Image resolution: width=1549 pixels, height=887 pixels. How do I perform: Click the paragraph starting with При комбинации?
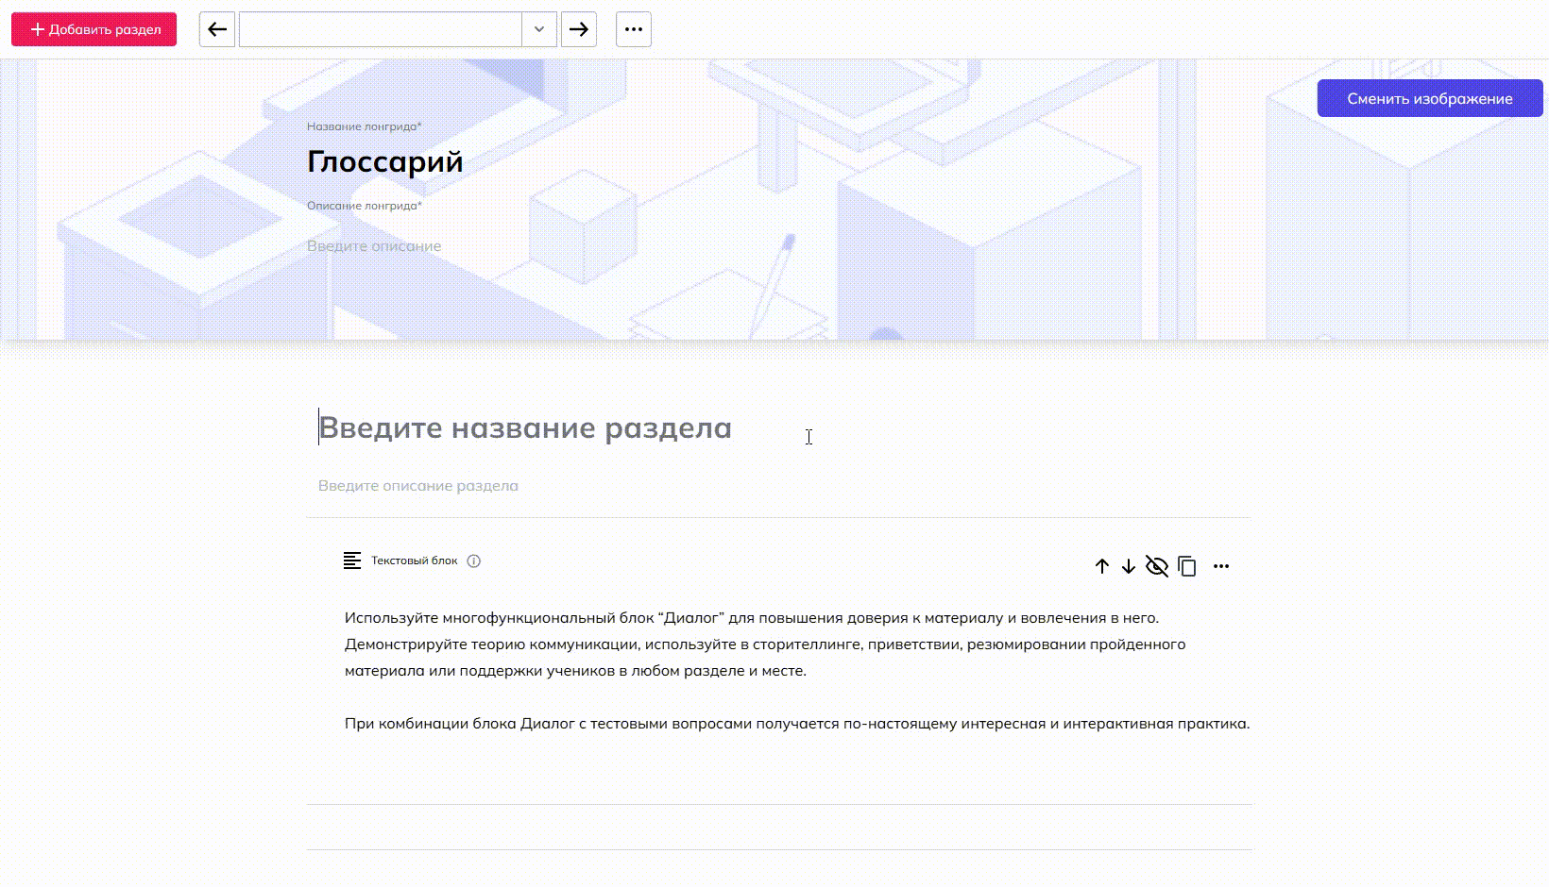796,724
